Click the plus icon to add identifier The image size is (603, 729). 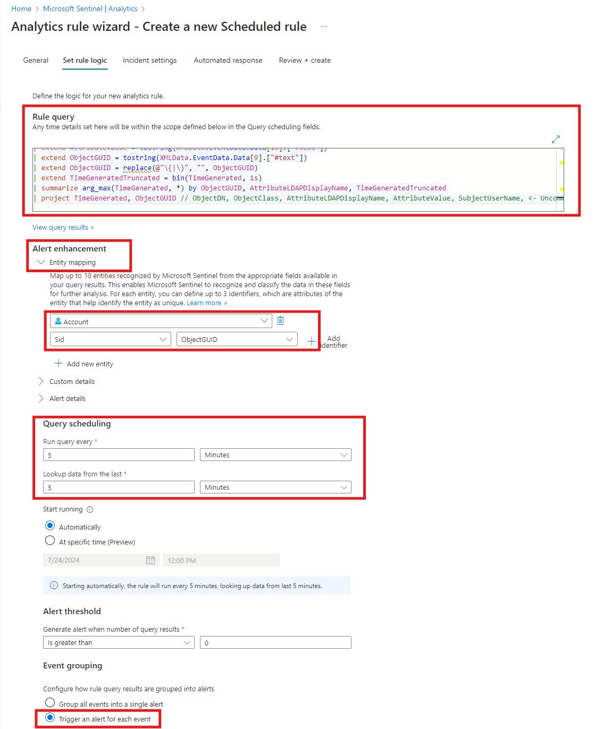[312, 341]
